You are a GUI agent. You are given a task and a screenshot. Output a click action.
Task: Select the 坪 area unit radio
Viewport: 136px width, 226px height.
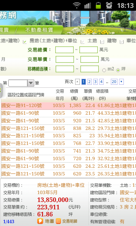pyautogui.click(x=118, y=70)
